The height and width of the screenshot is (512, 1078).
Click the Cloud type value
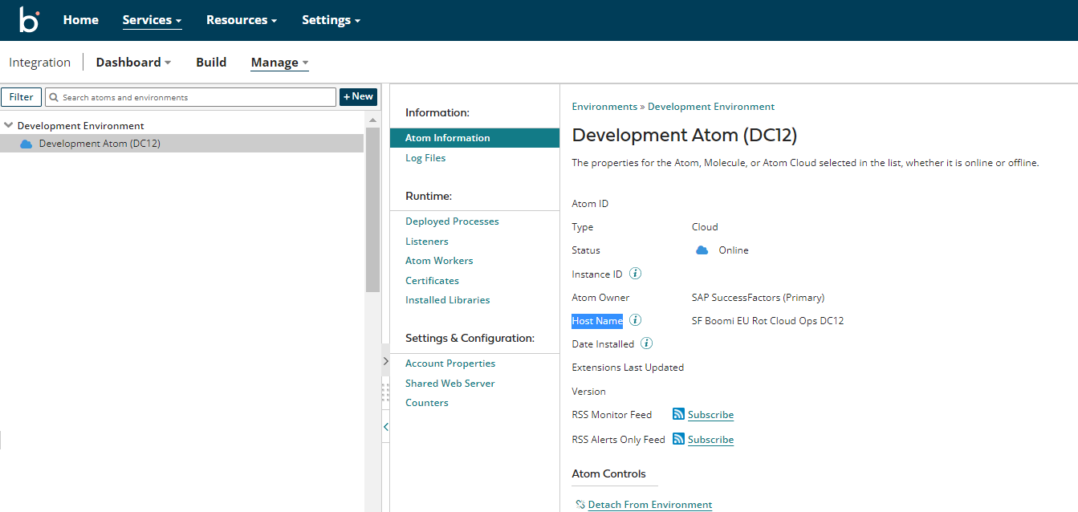coord(705,227)
